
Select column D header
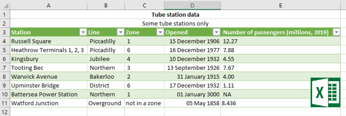(192, 5)
